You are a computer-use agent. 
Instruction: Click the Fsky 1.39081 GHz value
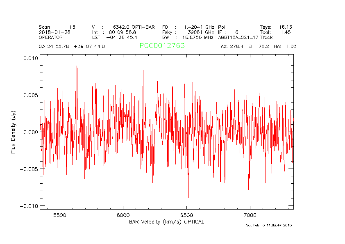pyautogui.click(x=199, y=32)
